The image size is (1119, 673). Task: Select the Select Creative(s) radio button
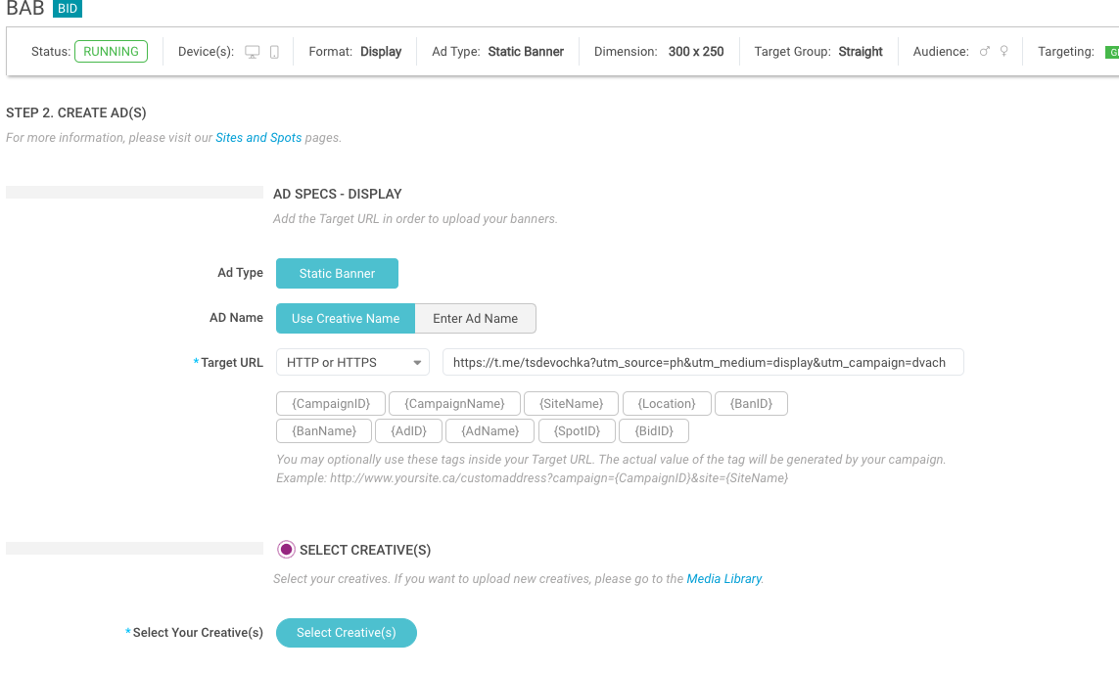pyautogui.click(x=287, y=550)
